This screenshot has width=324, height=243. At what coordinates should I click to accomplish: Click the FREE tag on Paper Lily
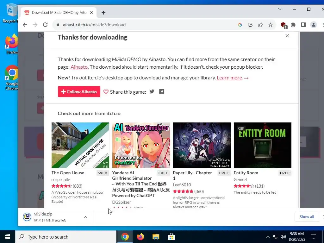(224, 173)
